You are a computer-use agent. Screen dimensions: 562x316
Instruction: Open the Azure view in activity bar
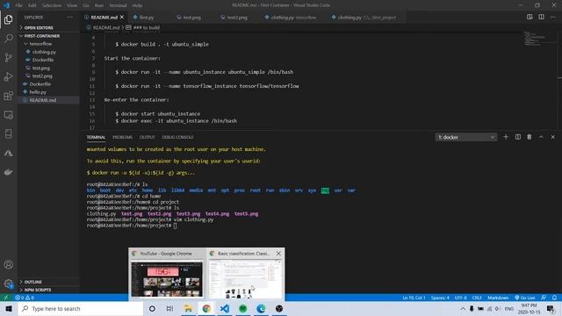[8, 153]
